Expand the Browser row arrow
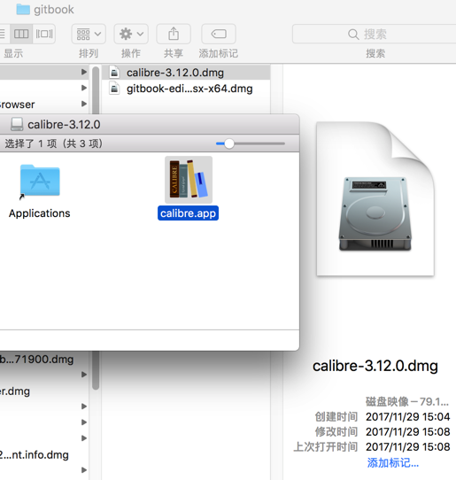 click(x=84, y=104)
